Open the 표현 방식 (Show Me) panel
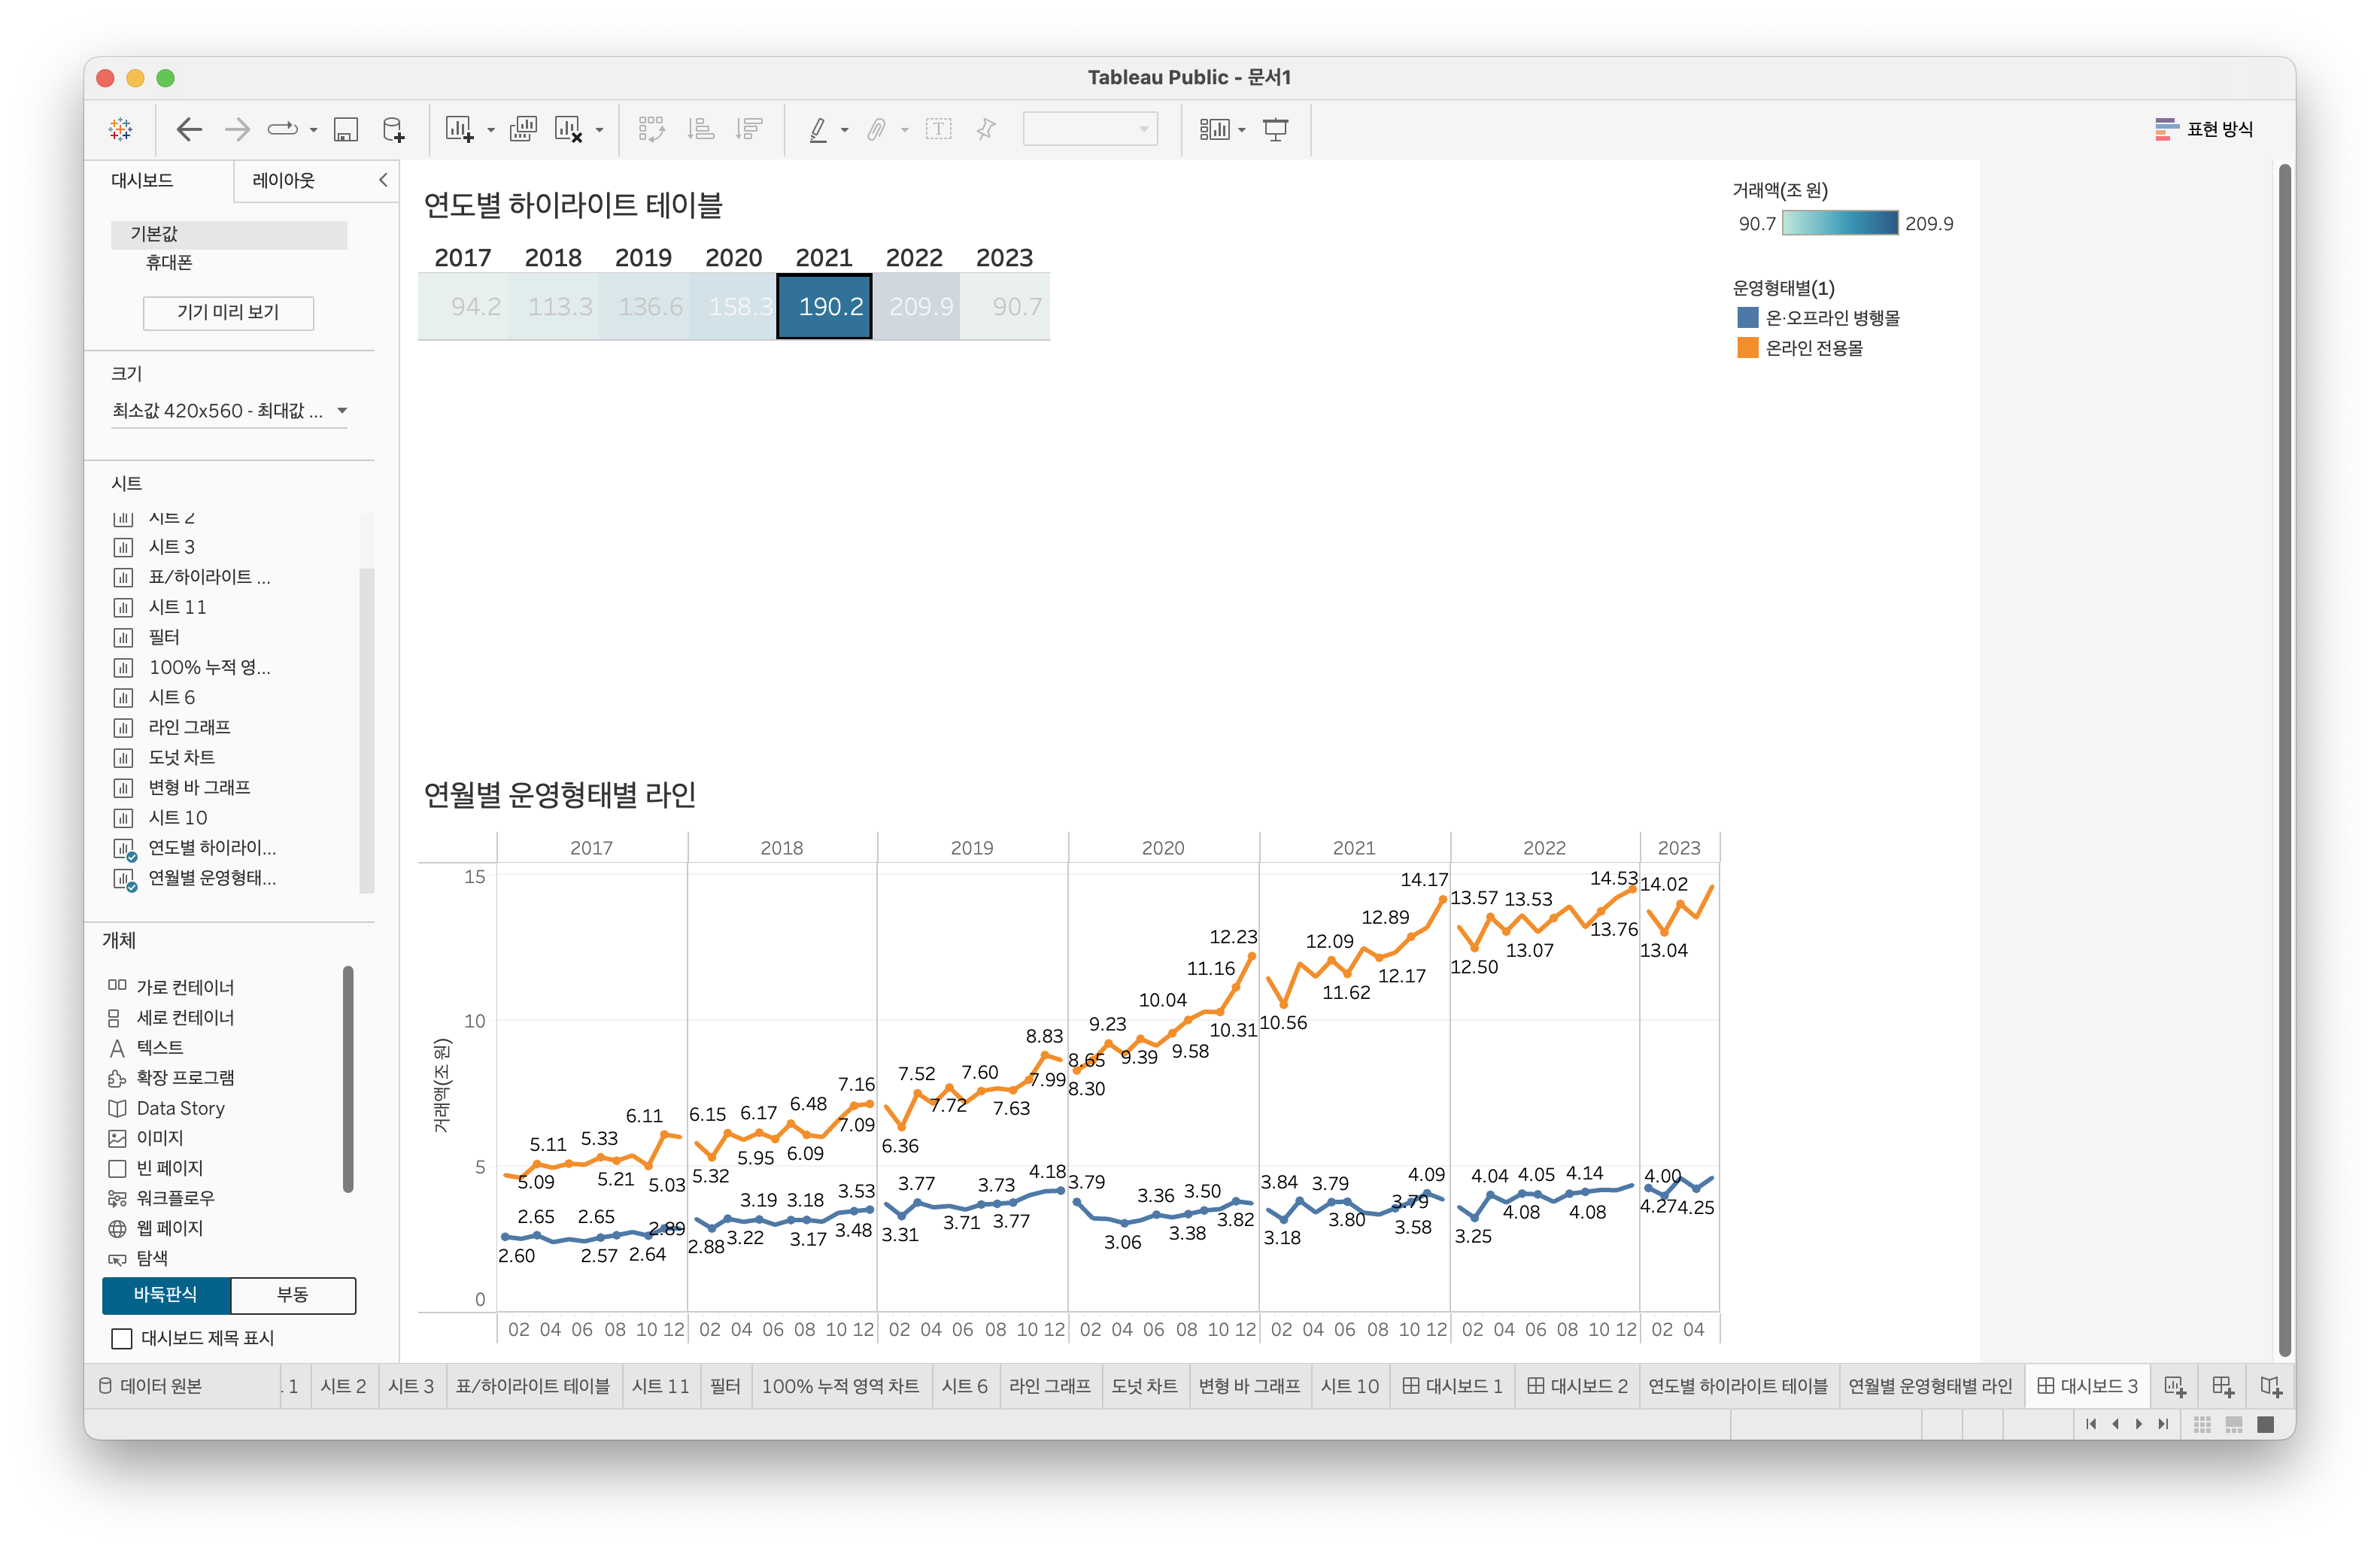Screen dimensions: 2380x1551 click(x=2204, y=129)
